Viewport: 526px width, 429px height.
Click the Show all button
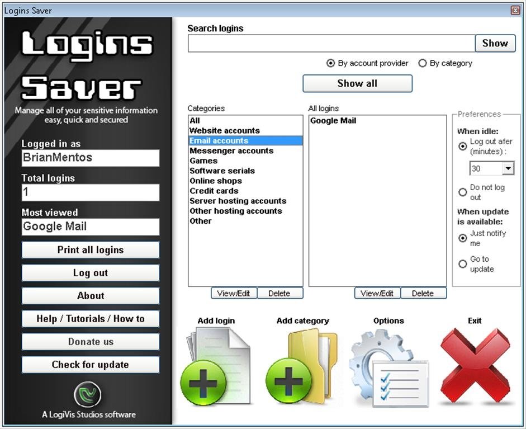tap(357, 83)
